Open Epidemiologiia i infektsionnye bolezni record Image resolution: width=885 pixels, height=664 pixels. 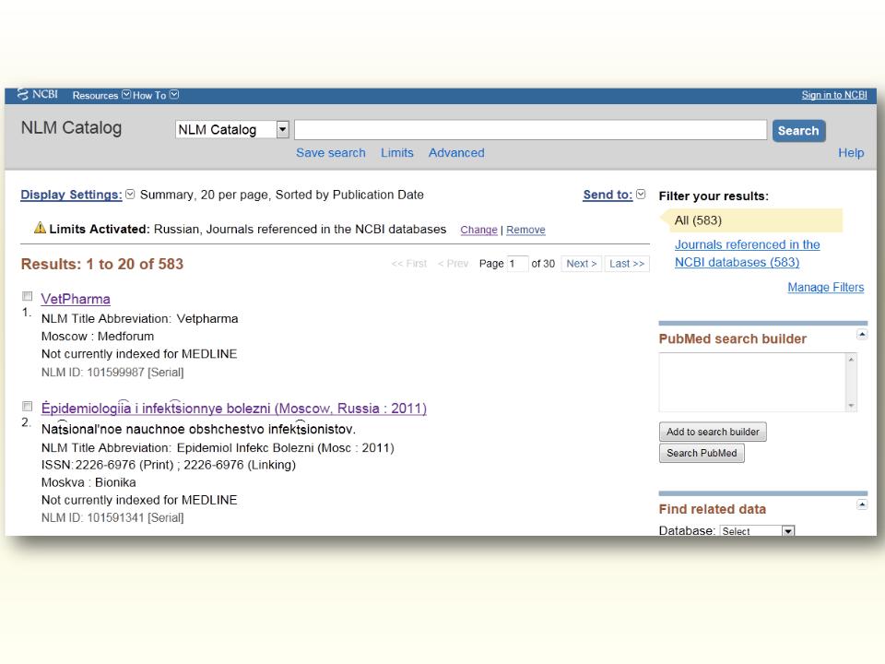point(233,408)
